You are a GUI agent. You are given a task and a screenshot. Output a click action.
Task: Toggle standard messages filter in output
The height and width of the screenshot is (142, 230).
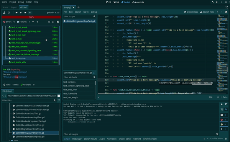[x=223, y=115]
